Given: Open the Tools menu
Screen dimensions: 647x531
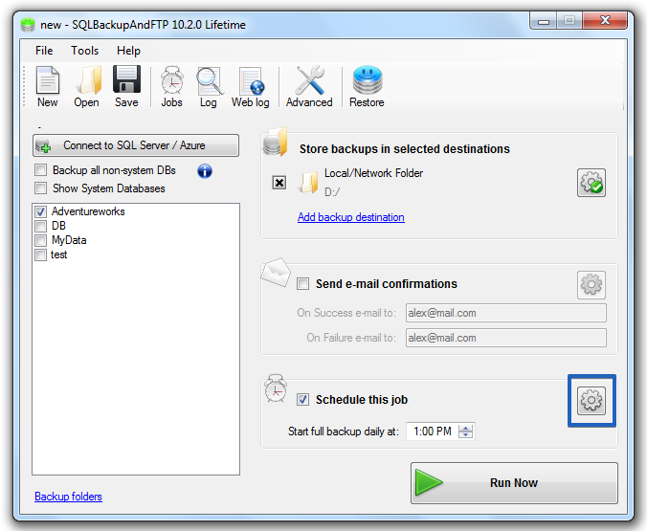Looking at the screenshot, I should [x=84, y=51].
